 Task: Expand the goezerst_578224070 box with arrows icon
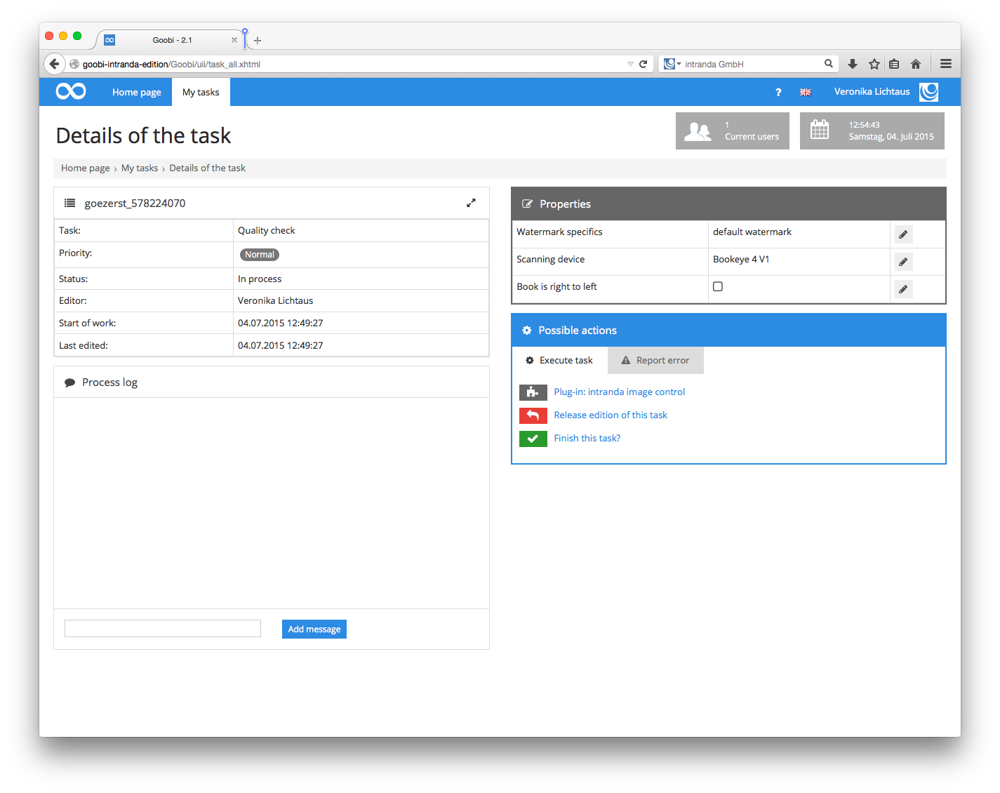[471, 203]
